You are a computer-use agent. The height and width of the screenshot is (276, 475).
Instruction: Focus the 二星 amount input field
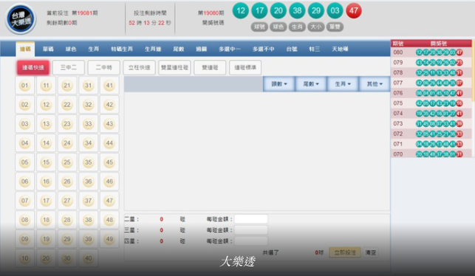[x=251, y=218]
